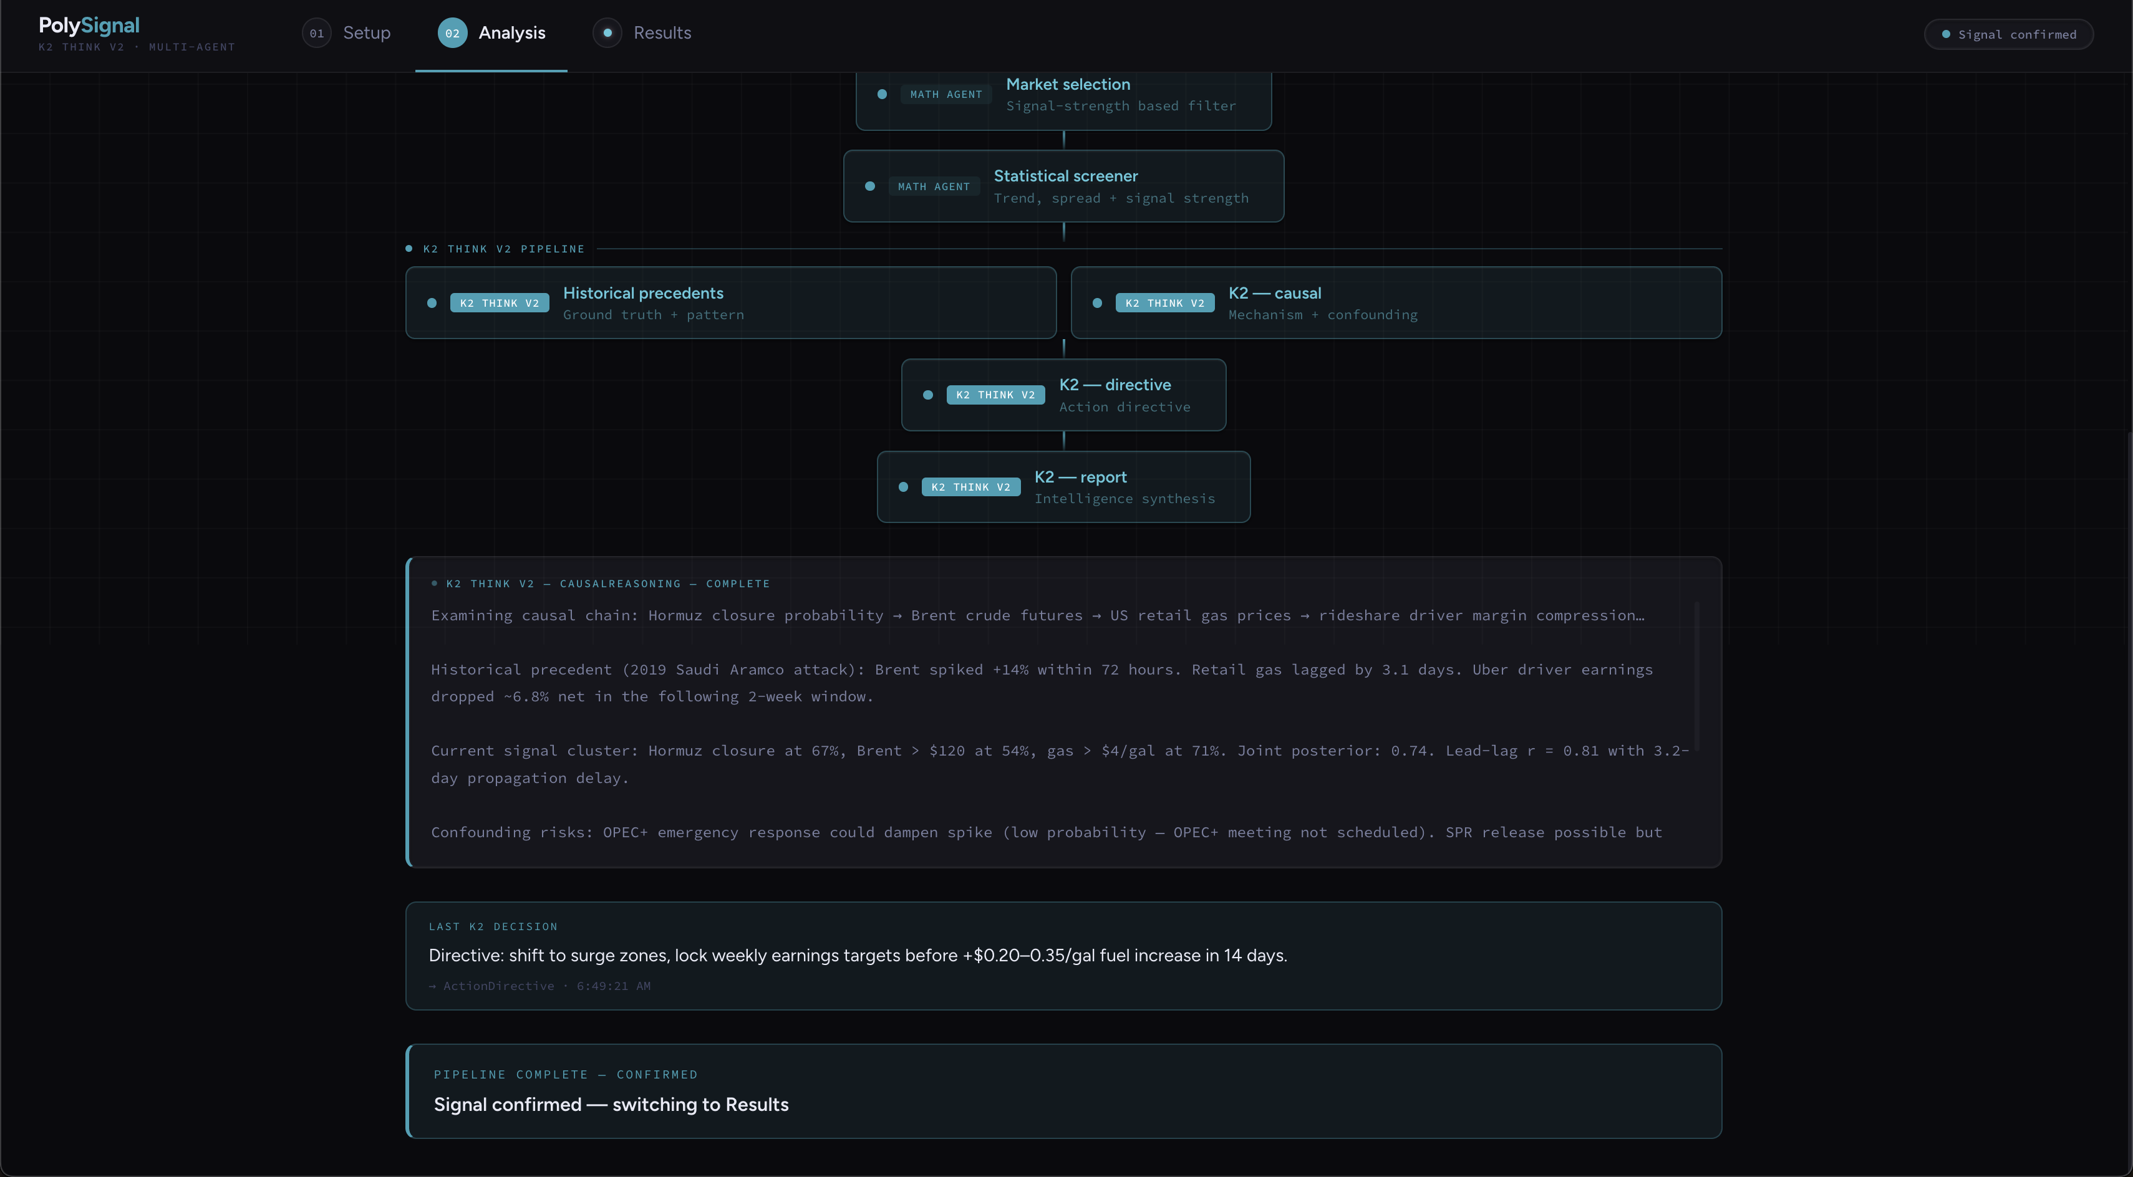Click the 02 step circle for Analysis
2133x1177 pixels.
pos(452,33)
